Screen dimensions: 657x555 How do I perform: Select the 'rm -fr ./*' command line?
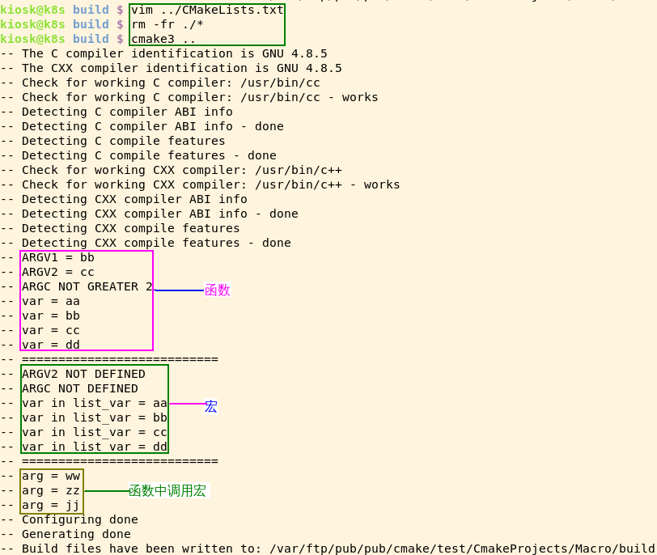click(170, 23)
